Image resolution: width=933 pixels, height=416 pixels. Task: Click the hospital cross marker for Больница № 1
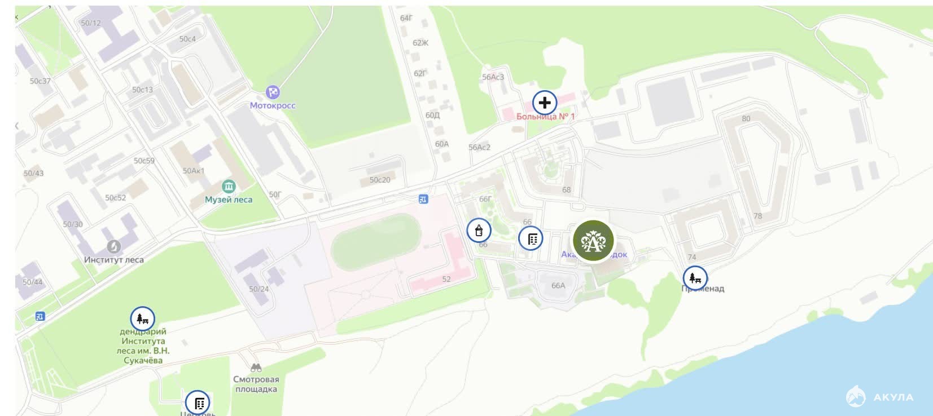point(545,103)
